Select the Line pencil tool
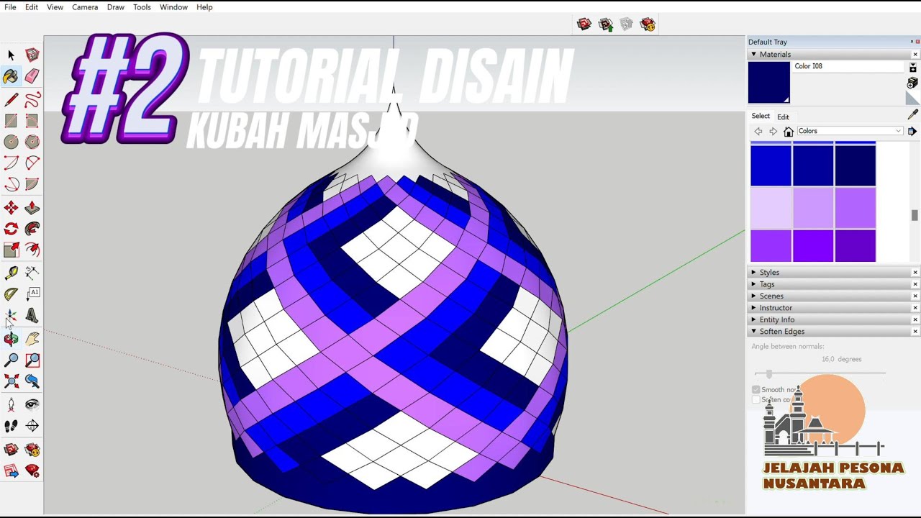The height and width of the screenshot is (518, 921). click(11, 100)
